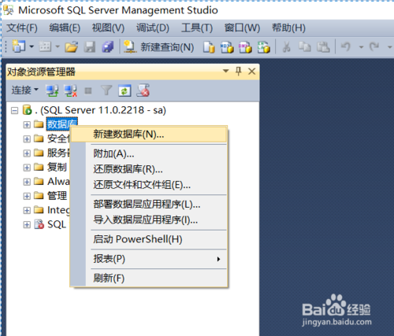Click the Save All icon
The image size is (394, 336).
coord(108,47)
